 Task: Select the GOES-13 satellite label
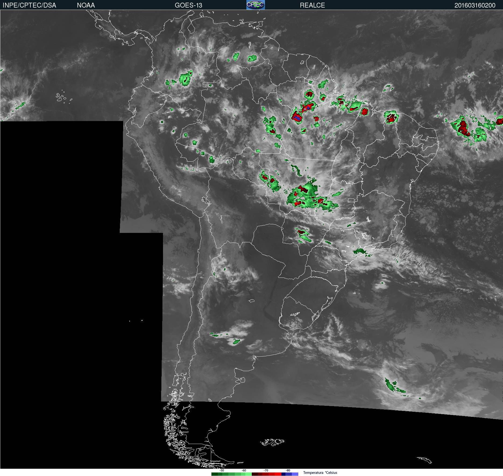tap(188, 5)
